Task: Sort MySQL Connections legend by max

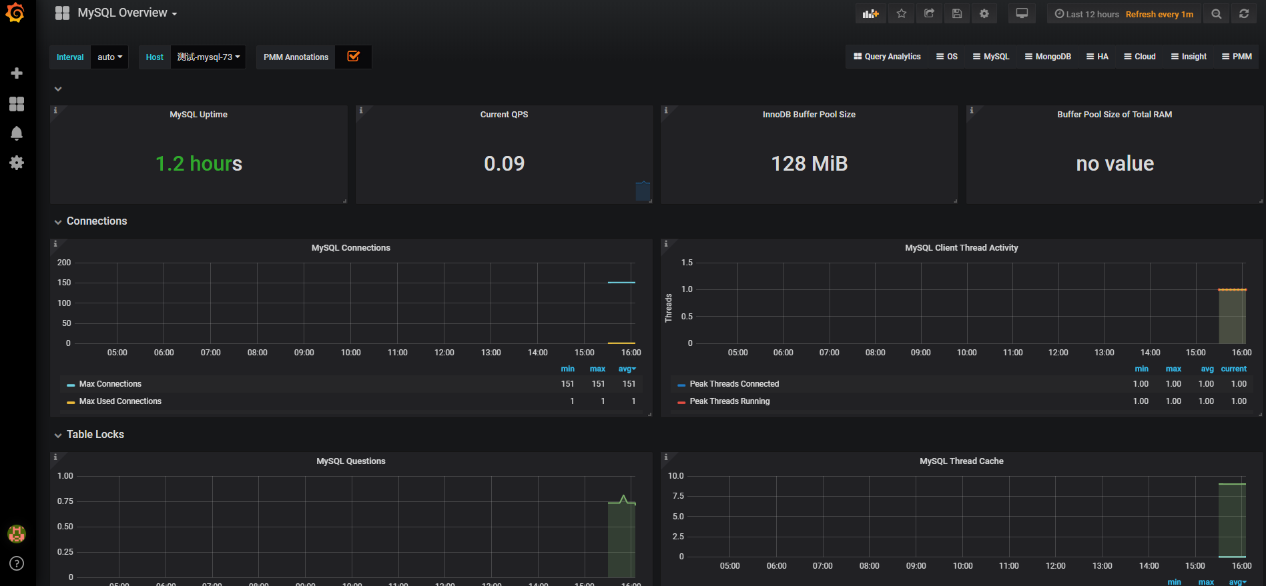Action: [x=597, y=369]
